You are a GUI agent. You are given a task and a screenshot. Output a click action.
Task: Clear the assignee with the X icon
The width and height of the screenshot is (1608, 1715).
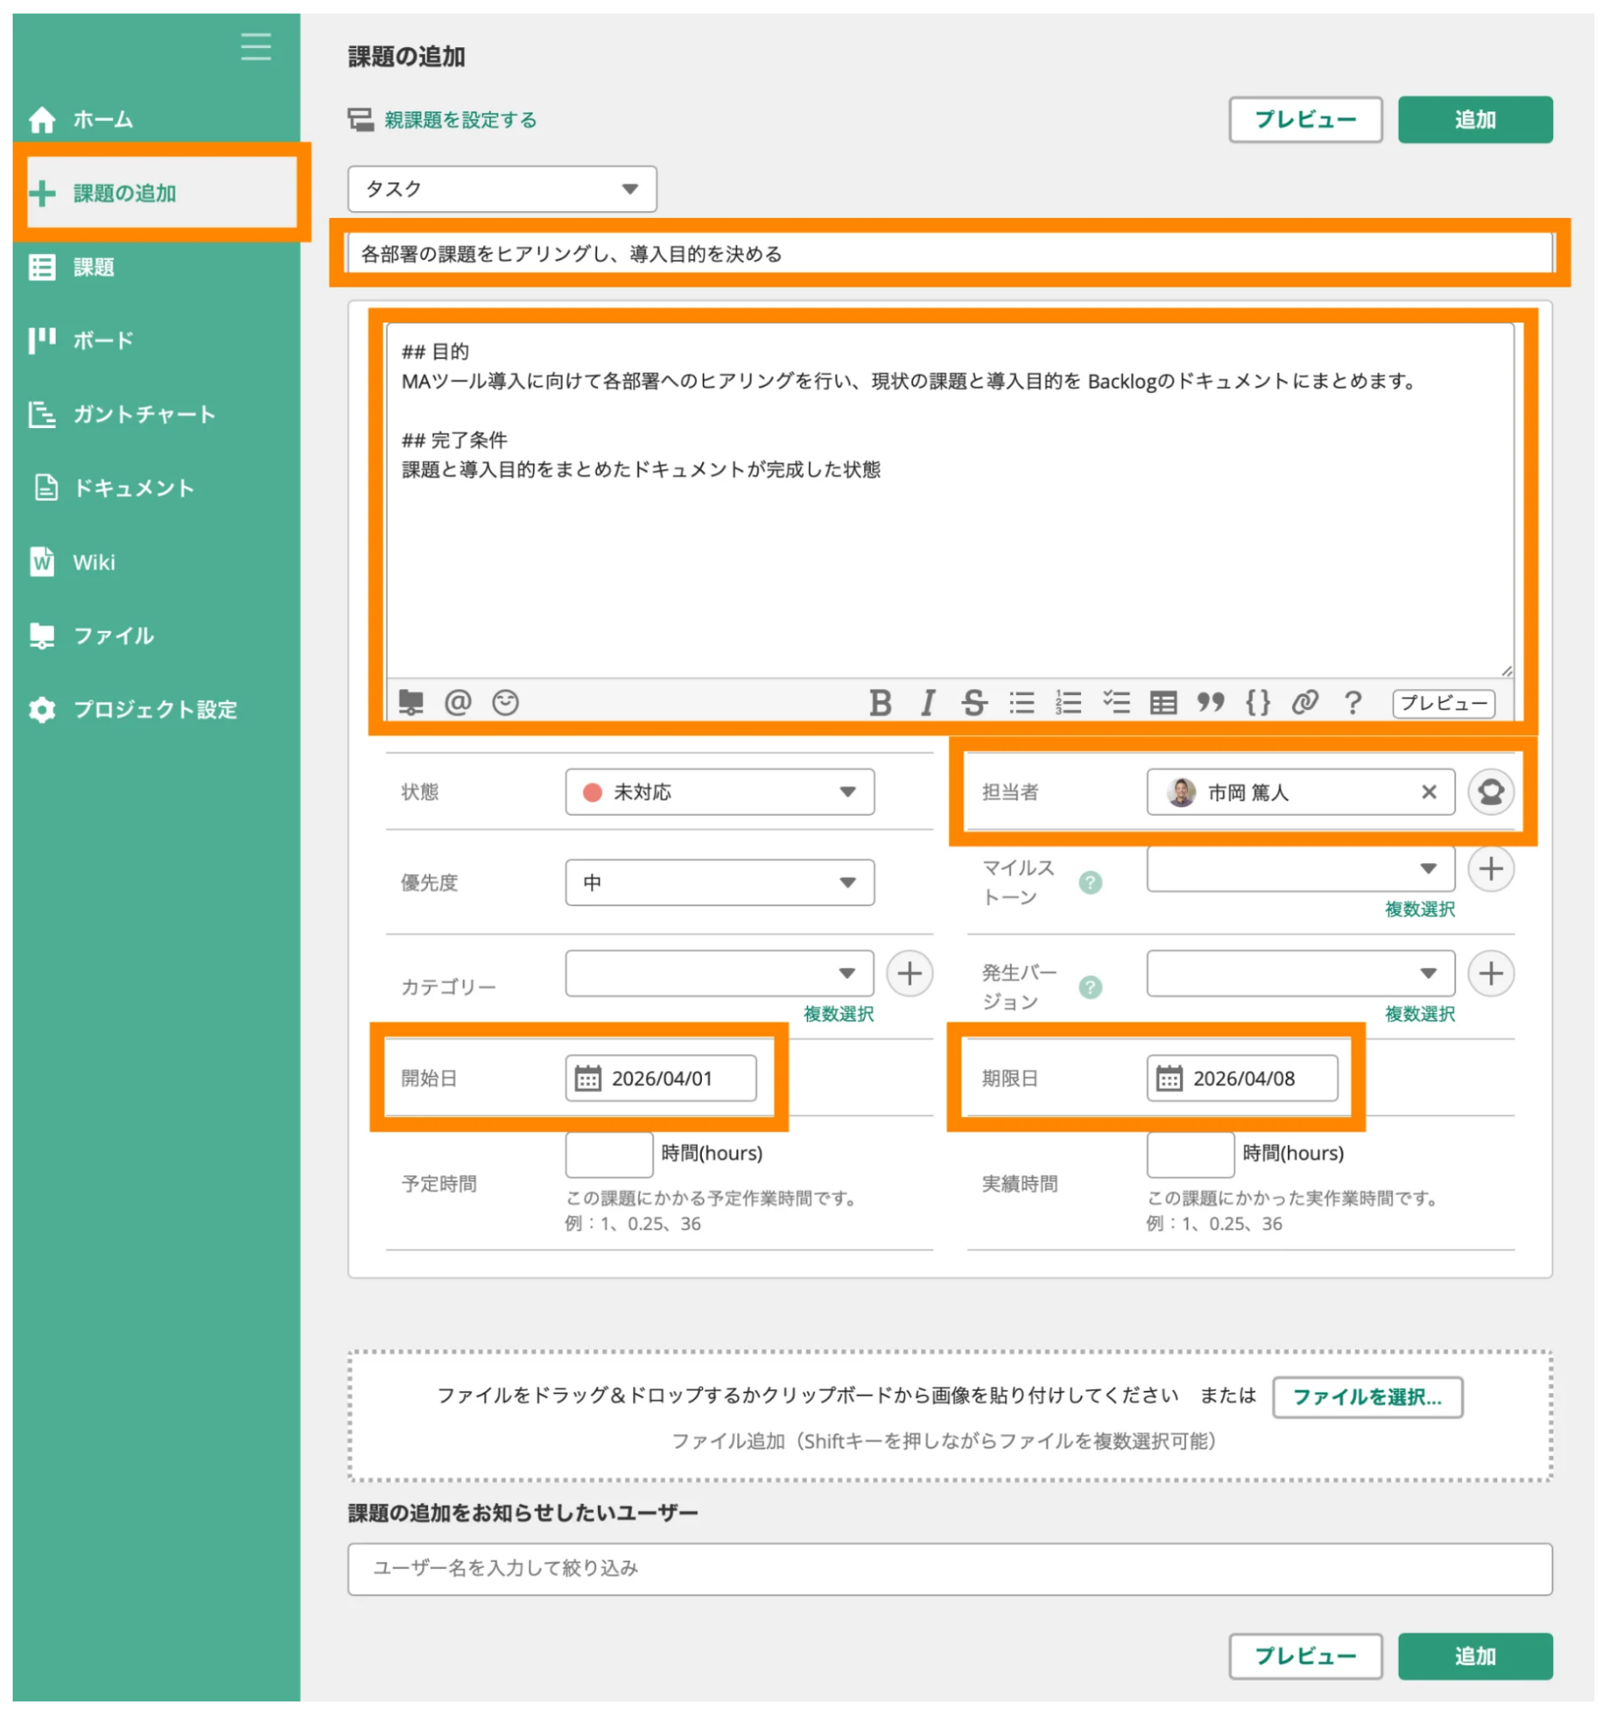(1430, 792)
